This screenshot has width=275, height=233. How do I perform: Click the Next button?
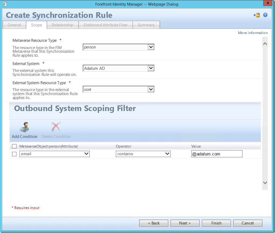(x=185, y=223)
